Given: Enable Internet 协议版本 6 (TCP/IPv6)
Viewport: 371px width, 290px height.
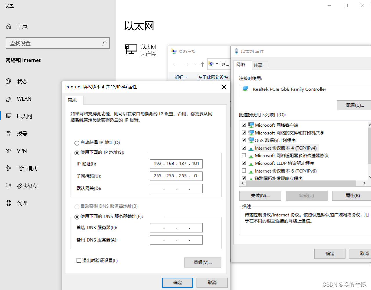Looking at the screenshot, I should [244, 171].
